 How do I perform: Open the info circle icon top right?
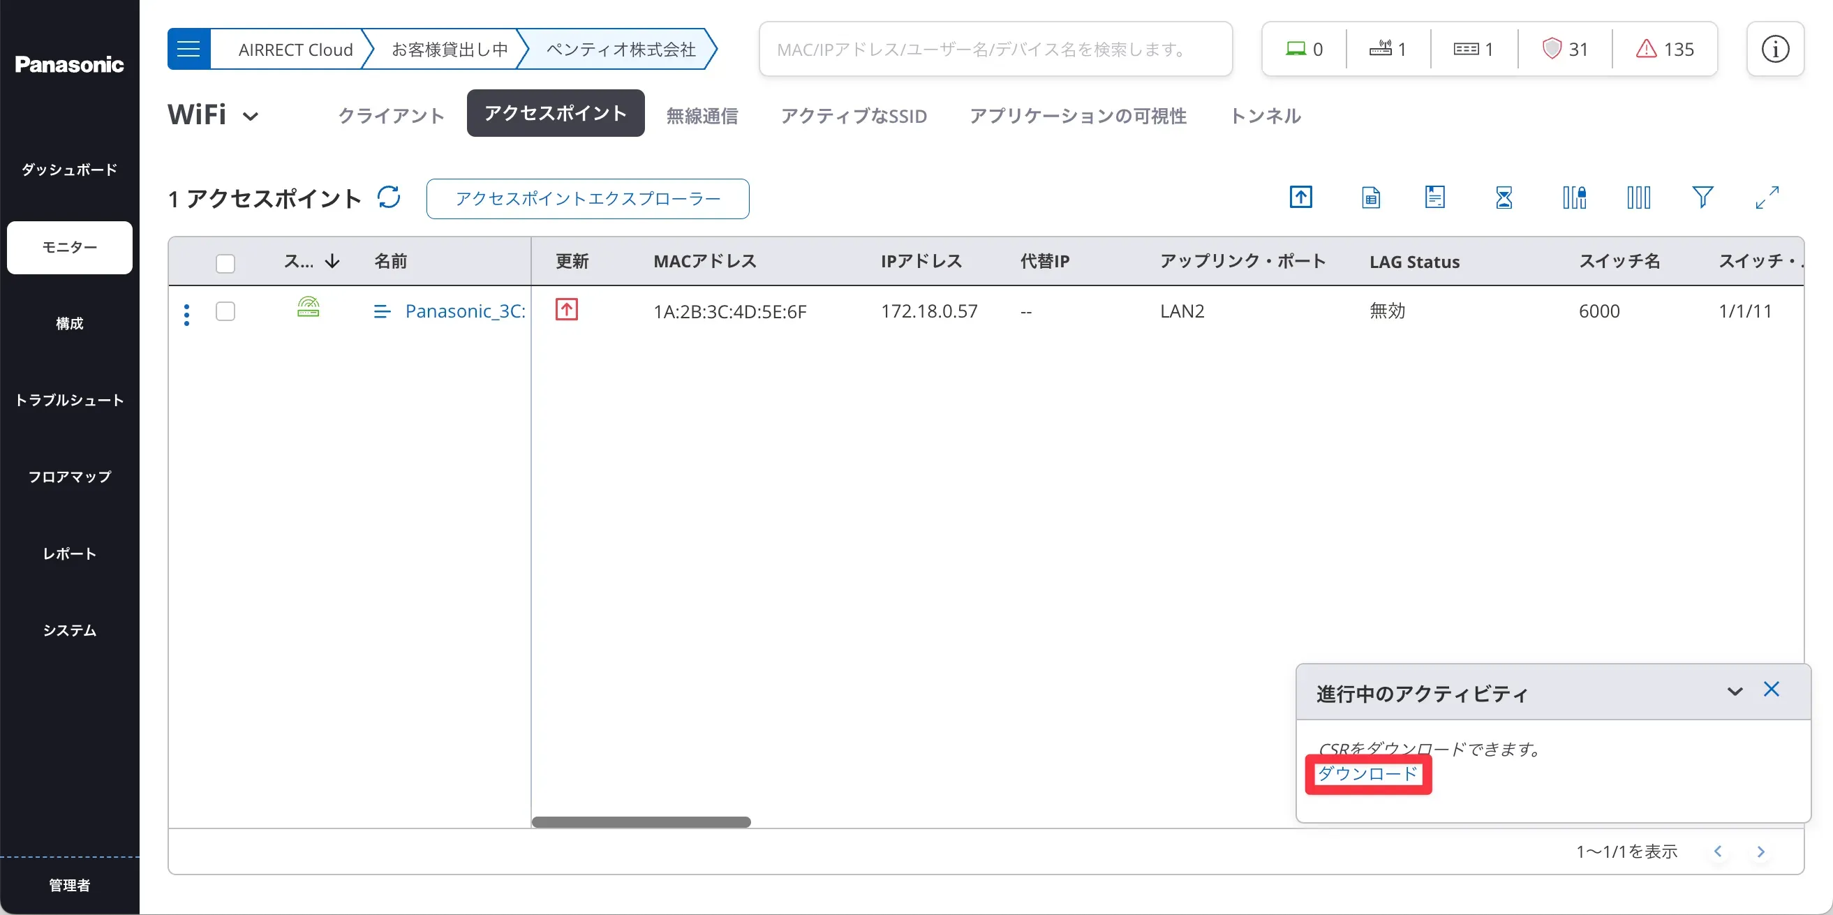(1774, 49)
